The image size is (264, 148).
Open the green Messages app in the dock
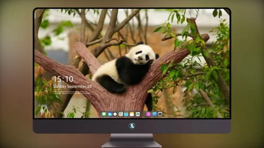(104, 114)
